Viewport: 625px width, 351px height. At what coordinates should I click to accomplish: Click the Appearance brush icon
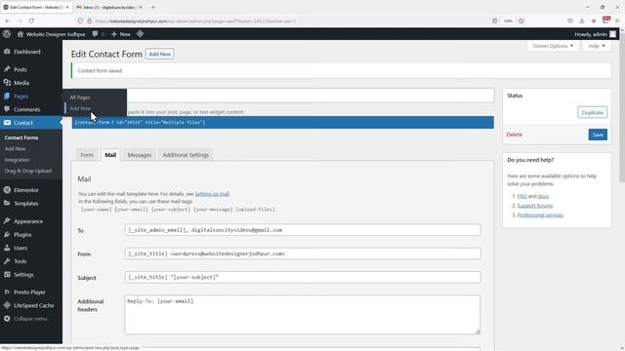[7, 221]
